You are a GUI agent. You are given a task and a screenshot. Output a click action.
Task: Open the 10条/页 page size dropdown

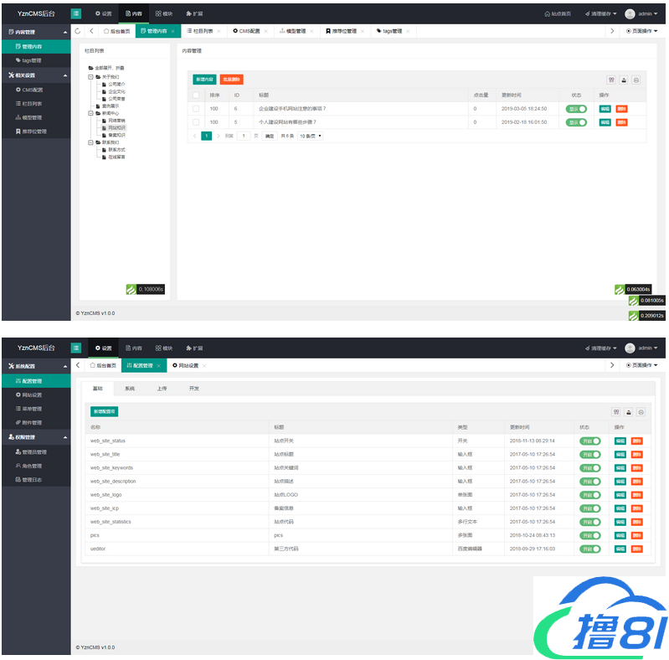pyautogui.click(x=311, y=136)
